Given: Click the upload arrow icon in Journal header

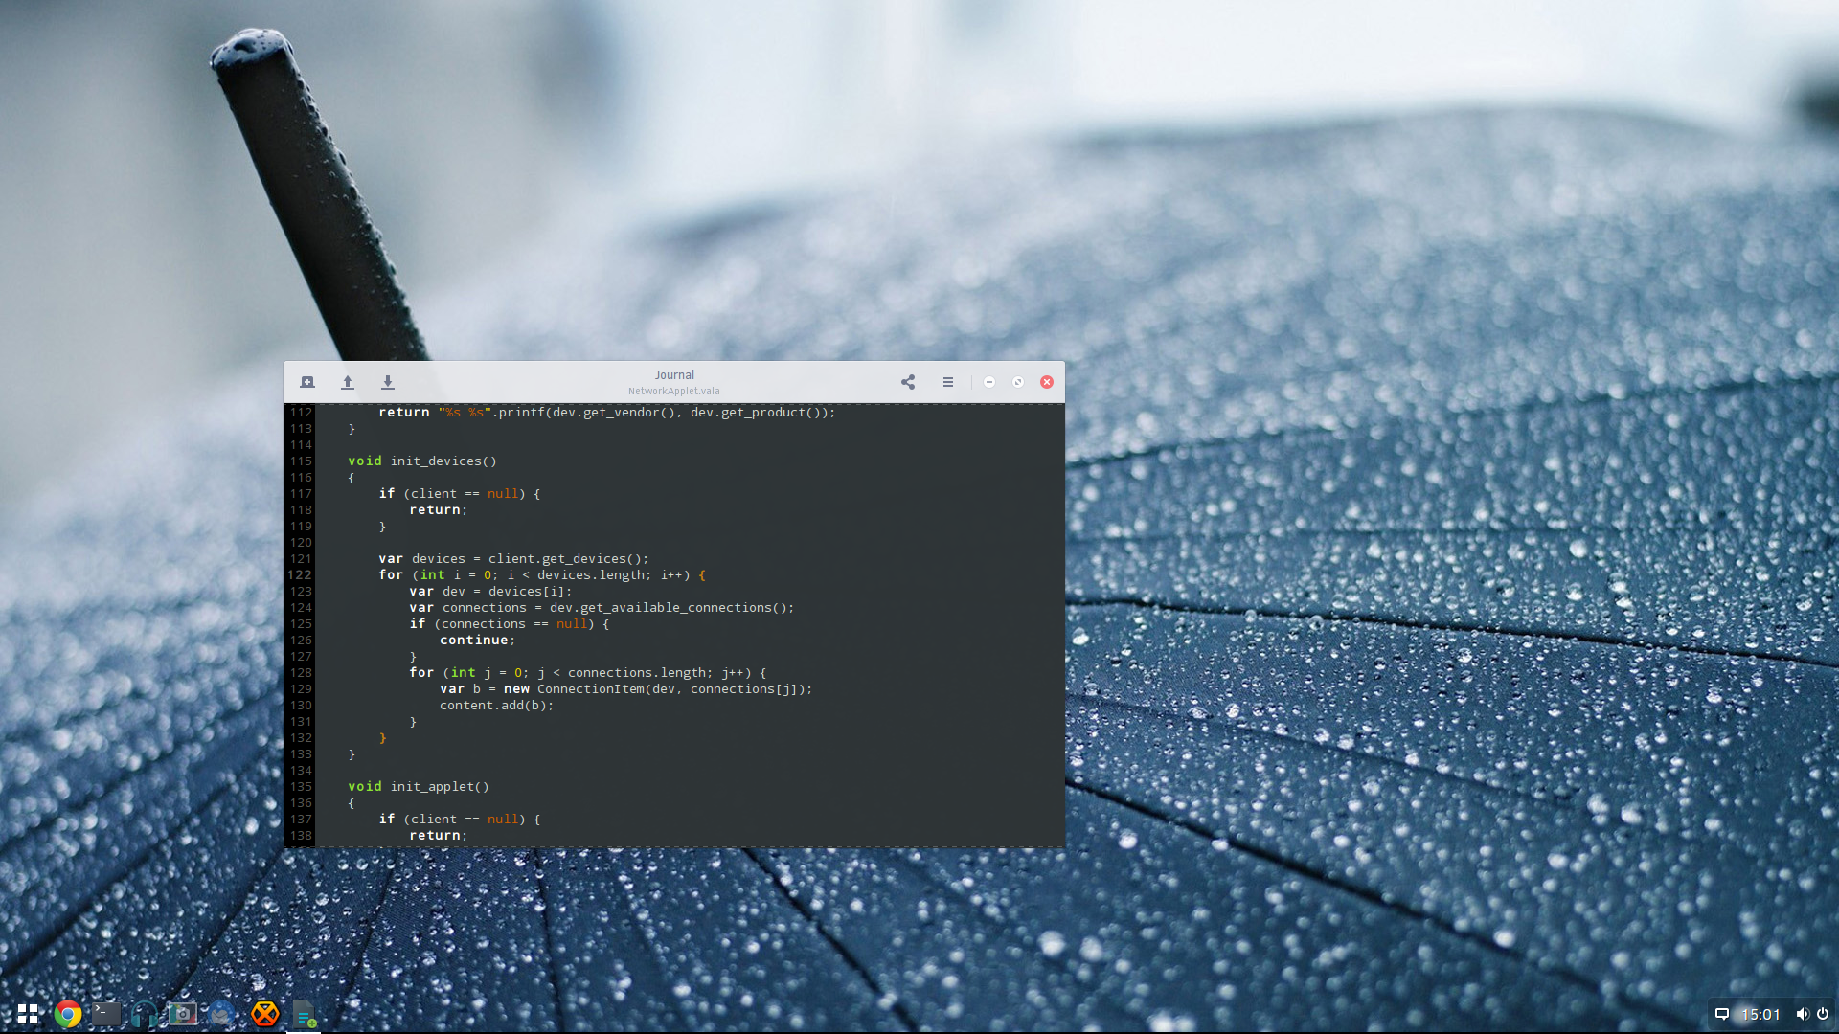Looking at the screenshot, I should 348,382.
